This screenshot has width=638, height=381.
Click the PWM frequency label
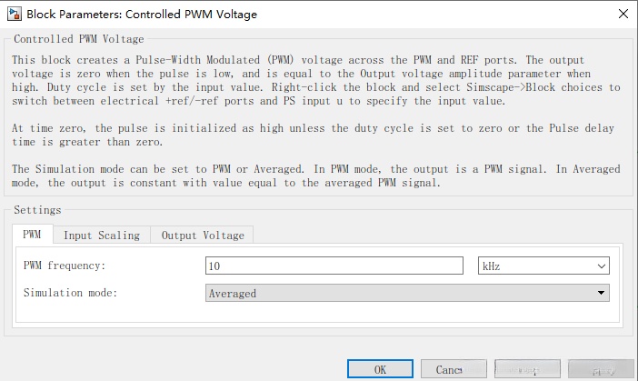click(x=65, y=266)
